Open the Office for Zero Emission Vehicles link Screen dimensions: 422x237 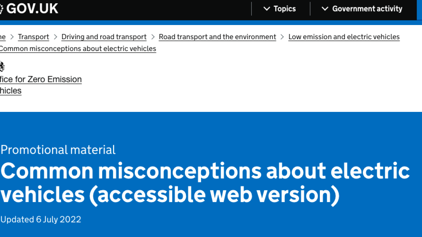pyautogui.click(x=41, y=85)
